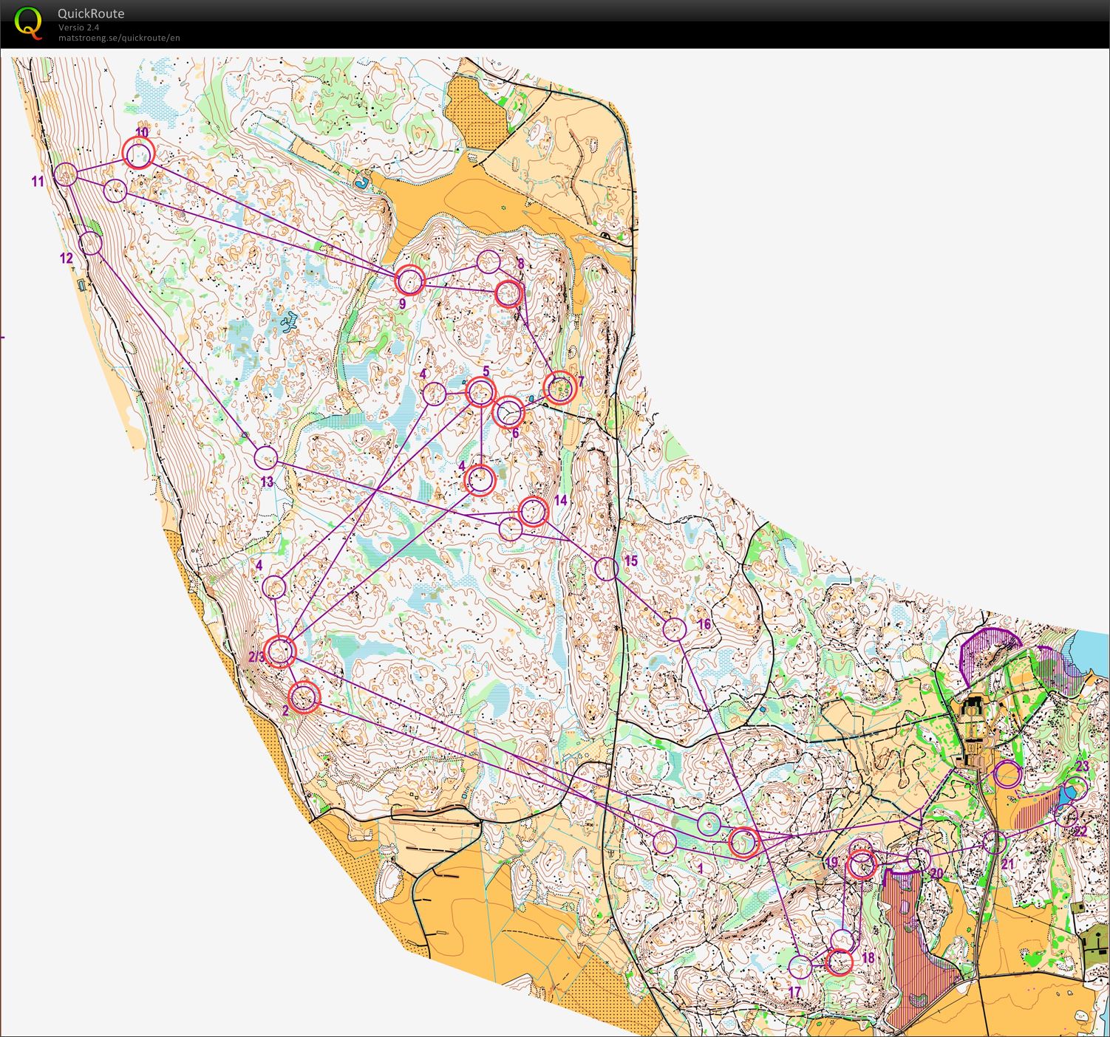The image size is (1110, 1037).
Task: Click the purple control circle 11
Action: [66, 174]
